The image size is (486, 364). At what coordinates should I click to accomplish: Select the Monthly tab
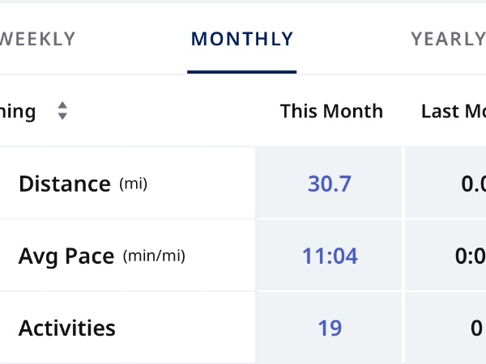(242, 39)
